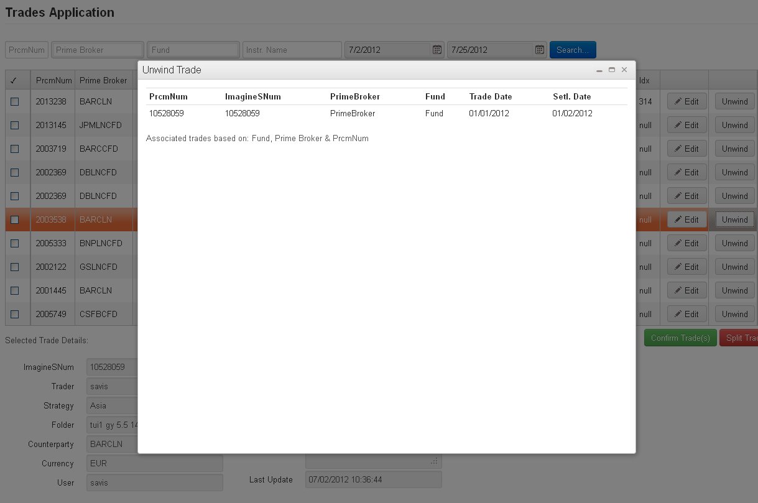Close the Unwind Trade dialog
Viewport: 758px width, 503px height.
pos(624,70)
